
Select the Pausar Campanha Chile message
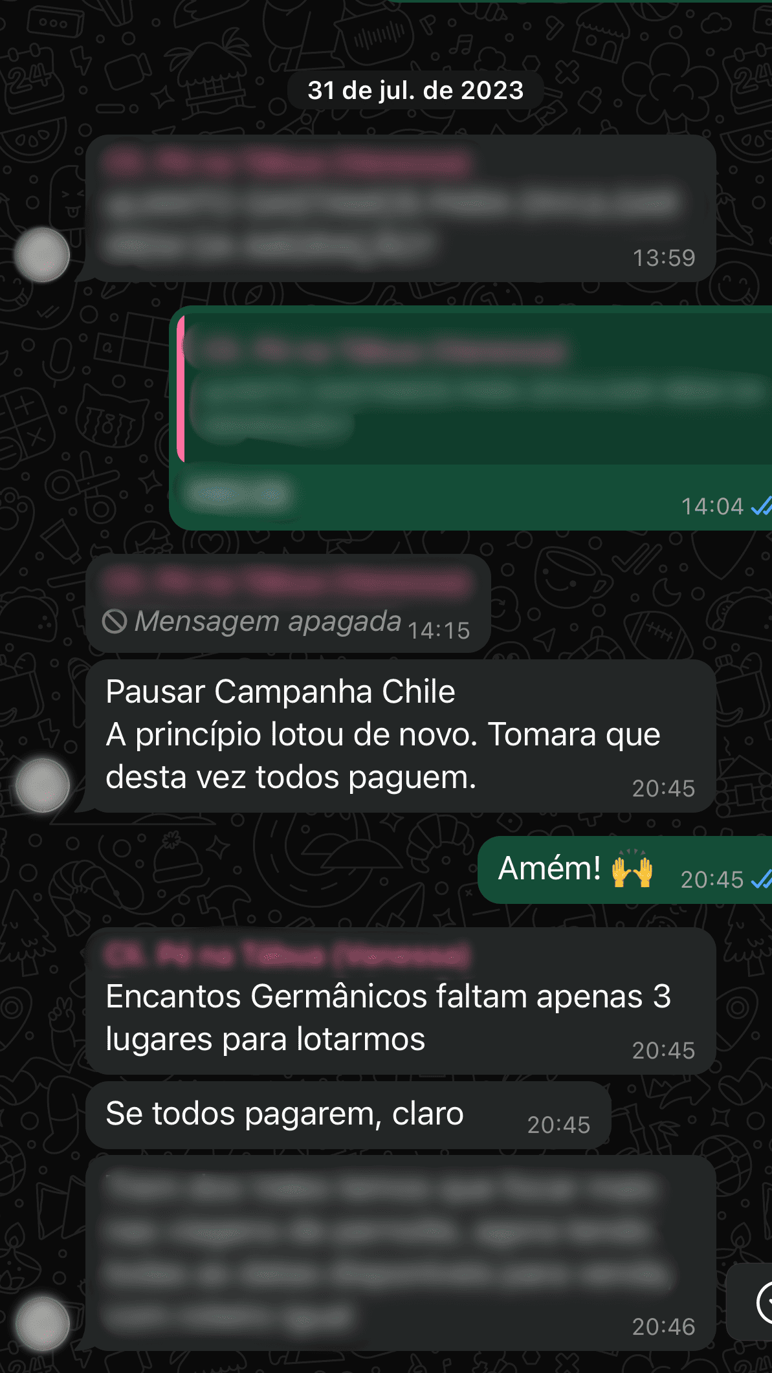point(401,736)
